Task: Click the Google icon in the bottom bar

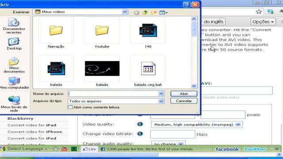Action: point(3,149)
